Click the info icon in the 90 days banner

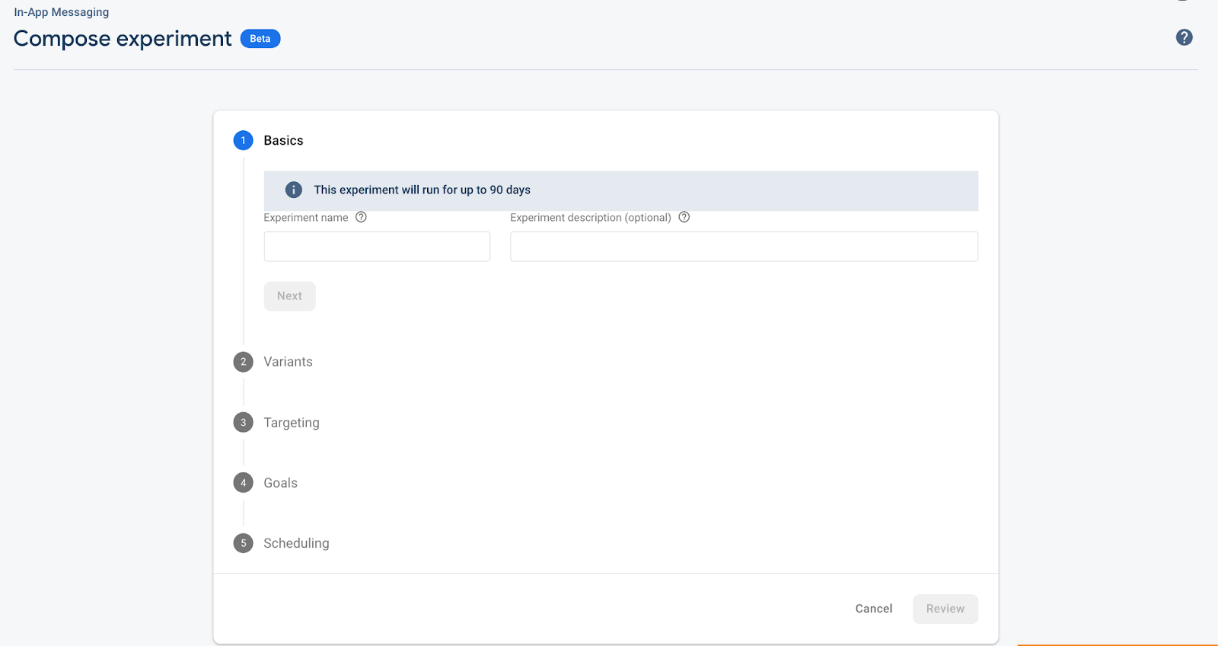pyautogui.click(x=293, y=190)
